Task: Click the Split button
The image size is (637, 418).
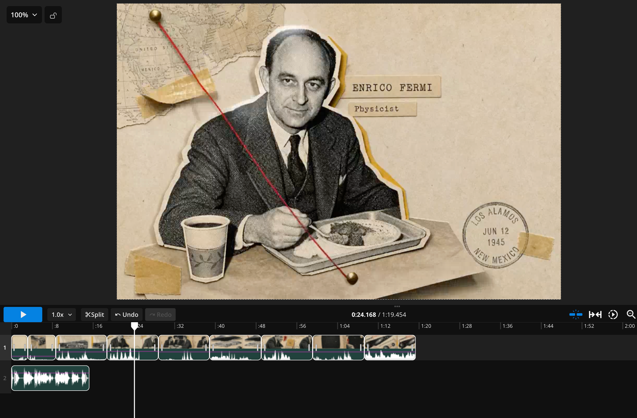Action: (x=95, y=315)
